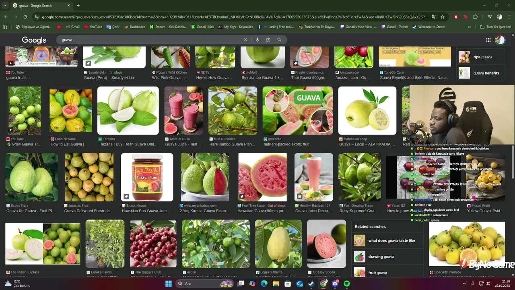Open the Çevir bookmark
Image resolution: width=515 pixels, height=290 pixels.
pos(113,27)
